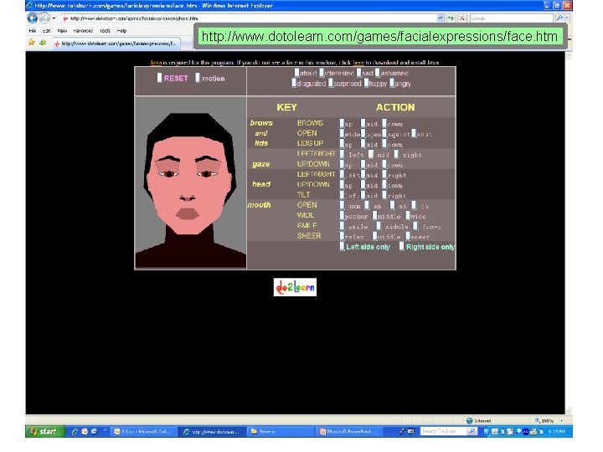The width and height of the screenshot is (603, 452).
Task: Enable Left side only option
Action: click(x=342, y=246)
